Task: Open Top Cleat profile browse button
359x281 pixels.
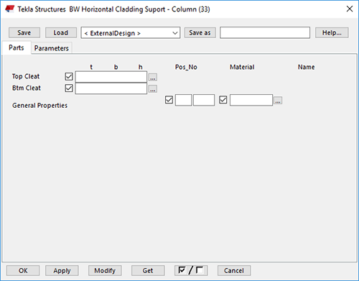Action: [x=153, y=77]
